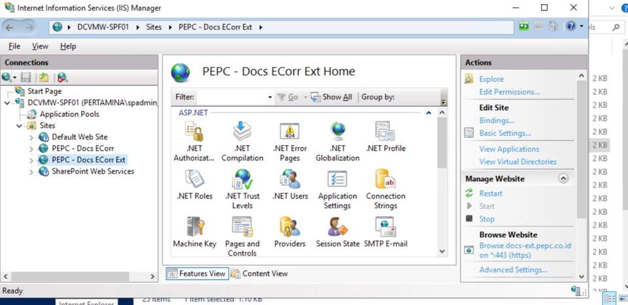Open Application Settings feature
This screenshot has height=305, width=628.
[338, 189]
